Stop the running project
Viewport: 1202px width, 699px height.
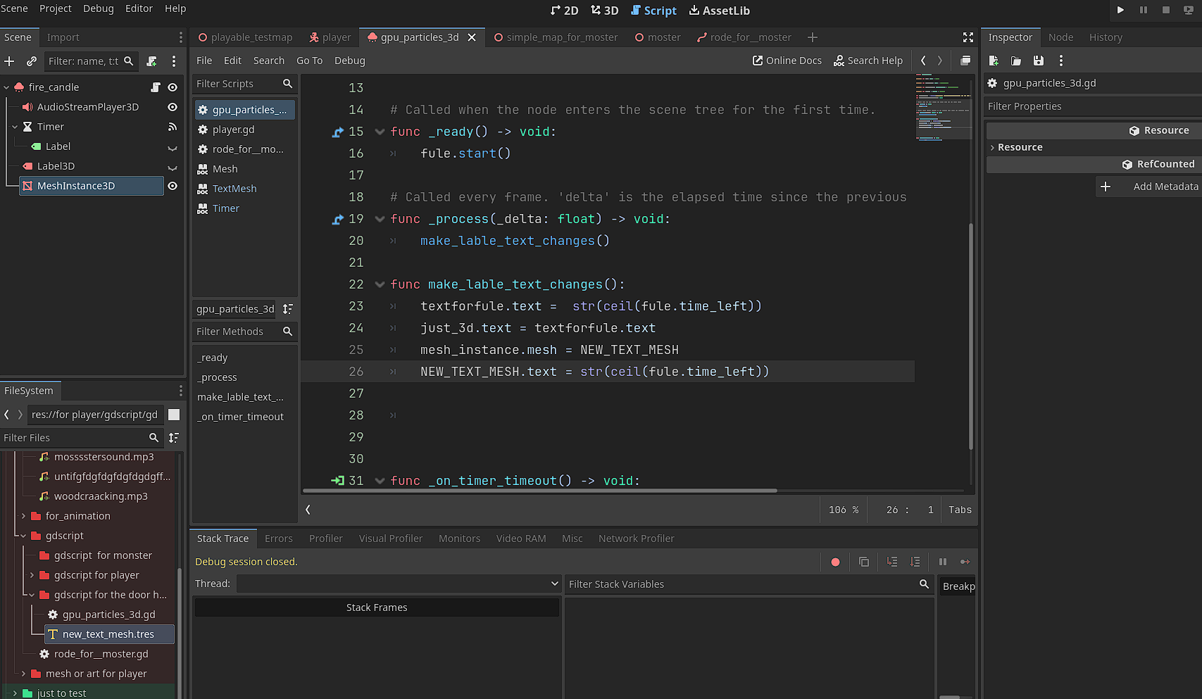pyautogui.click(x=1166, y=10)
